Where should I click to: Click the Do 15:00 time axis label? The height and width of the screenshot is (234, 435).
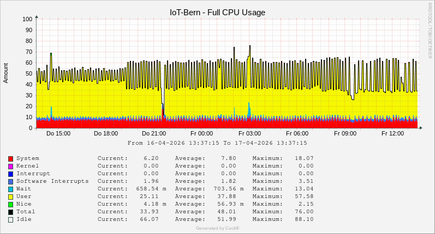tap(58, 133)
